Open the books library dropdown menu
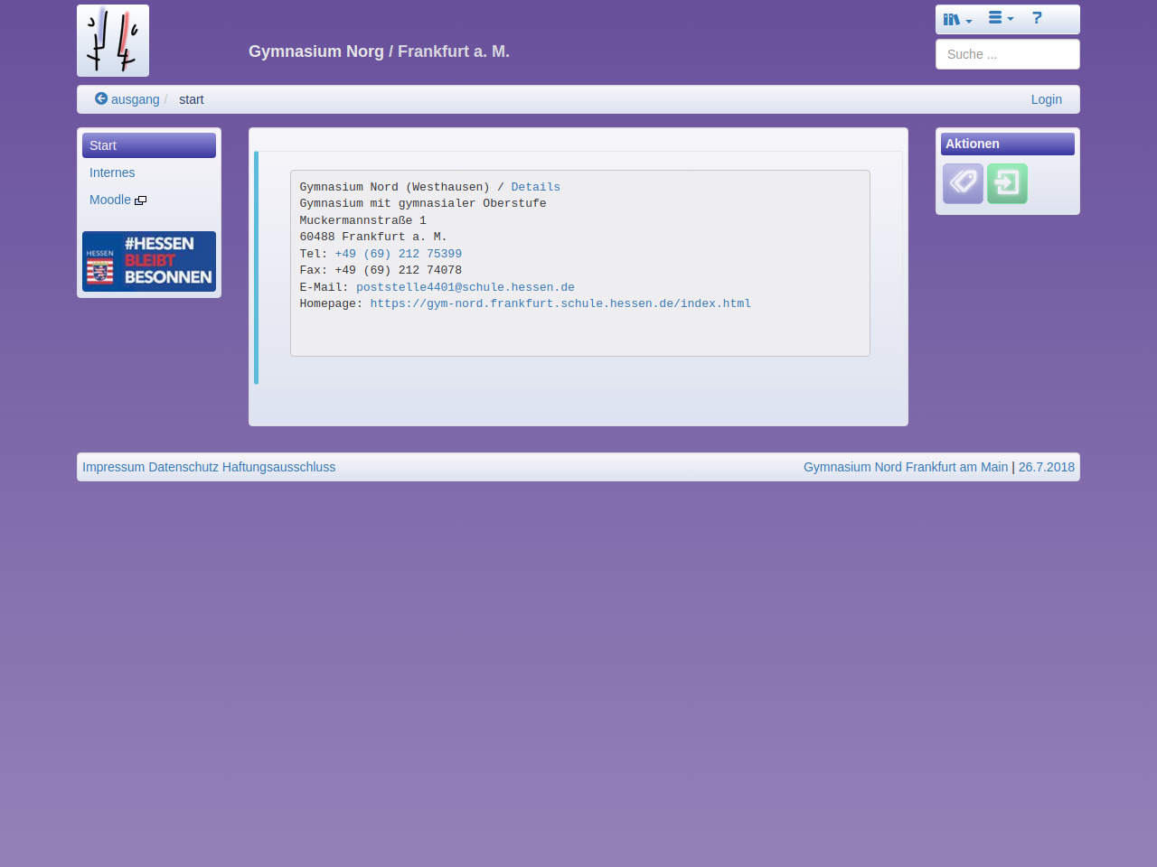This screenshot has width=1157, height=867. 957,19
